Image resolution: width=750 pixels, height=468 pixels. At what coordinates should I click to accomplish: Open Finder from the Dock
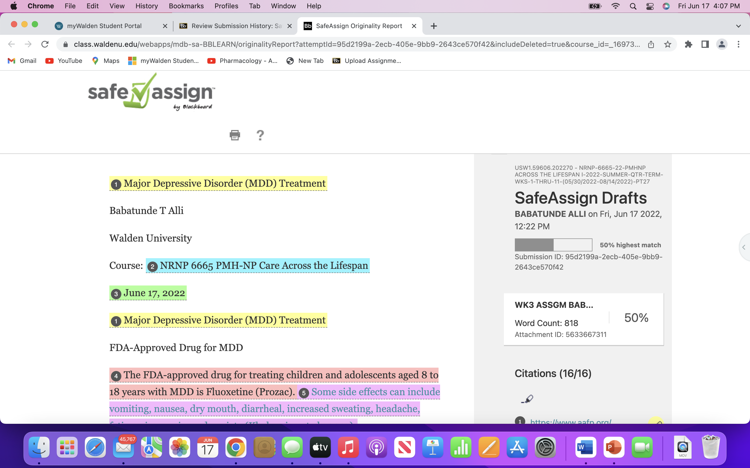39,447
